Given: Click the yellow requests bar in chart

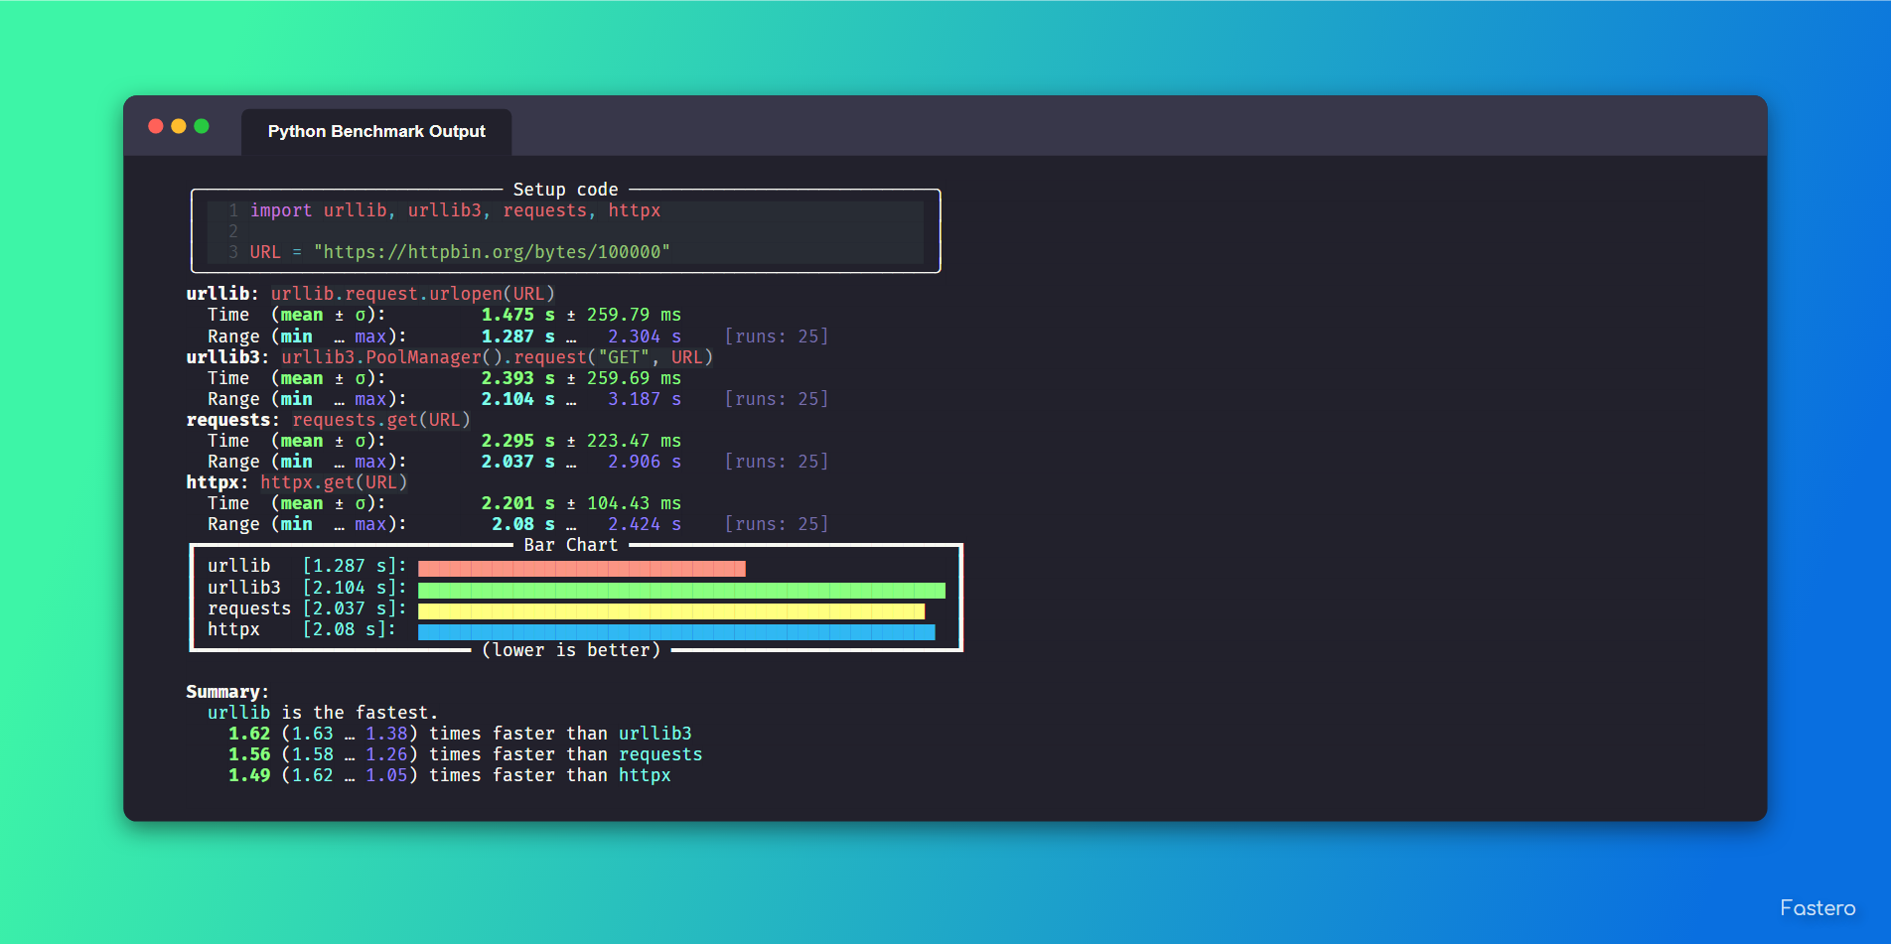Looking at the screenshot, I should point(671,611).
